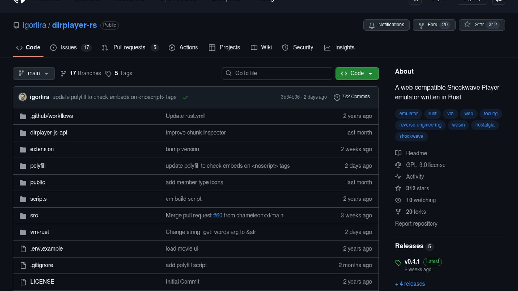Viewport: 518px width, 291px height.
Task: Click the Notifications bell icon
Action: [x=372, y=25]
